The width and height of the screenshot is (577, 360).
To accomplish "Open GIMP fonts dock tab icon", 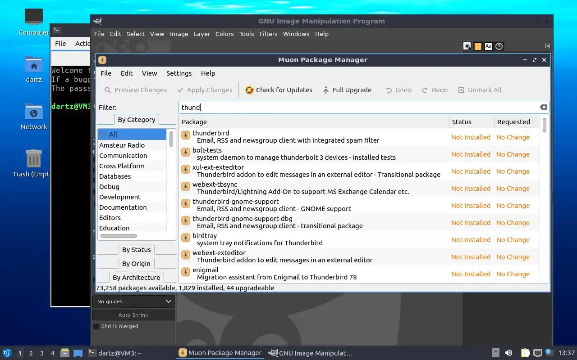I will point(488,46).
